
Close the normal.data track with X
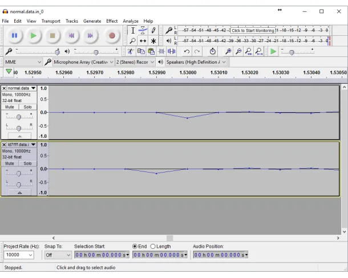tap(4, 88)
